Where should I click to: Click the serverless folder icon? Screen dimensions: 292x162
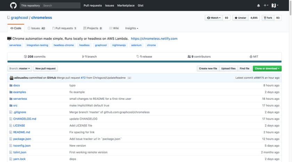[11, 99]
